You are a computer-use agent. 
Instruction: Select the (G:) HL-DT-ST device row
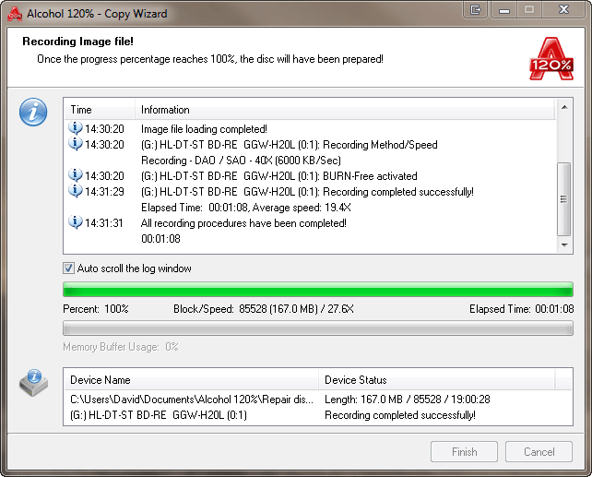(x=318, y=415)
